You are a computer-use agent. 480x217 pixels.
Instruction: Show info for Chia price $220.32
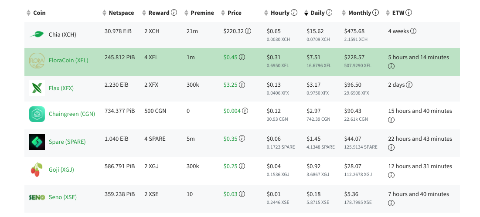point(248,31)
